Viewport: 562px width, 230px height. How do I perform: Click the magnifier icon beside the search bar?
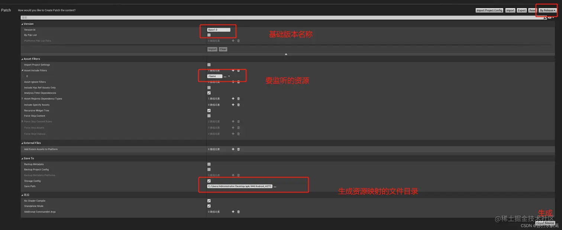click(545, 17)
